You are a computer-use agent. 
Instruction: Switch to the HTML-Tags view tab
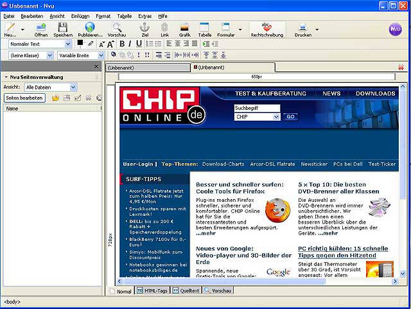153,290
